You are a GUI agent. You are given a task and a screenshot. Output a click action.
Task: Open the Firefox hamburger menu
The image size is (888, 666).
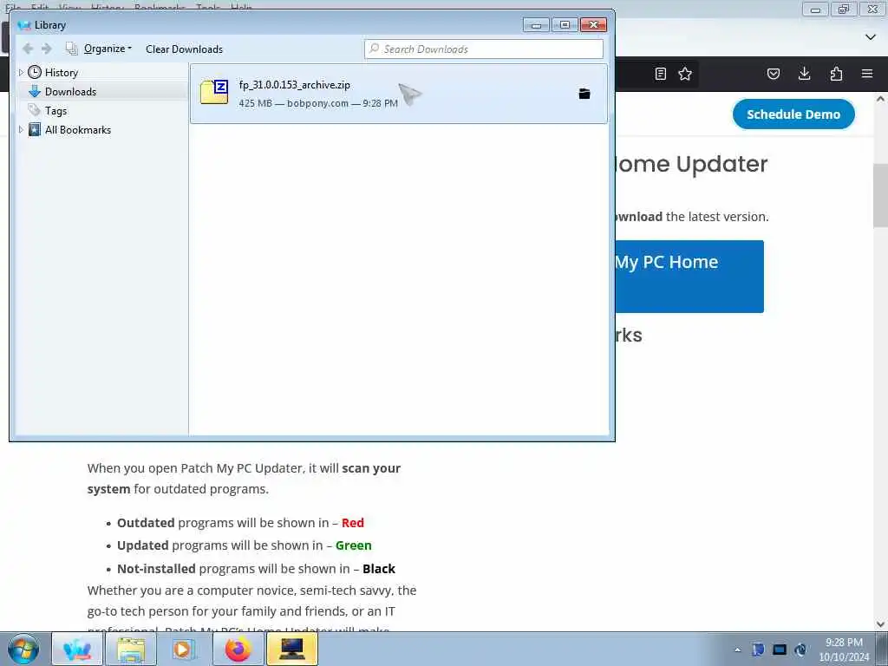point(867,74)
